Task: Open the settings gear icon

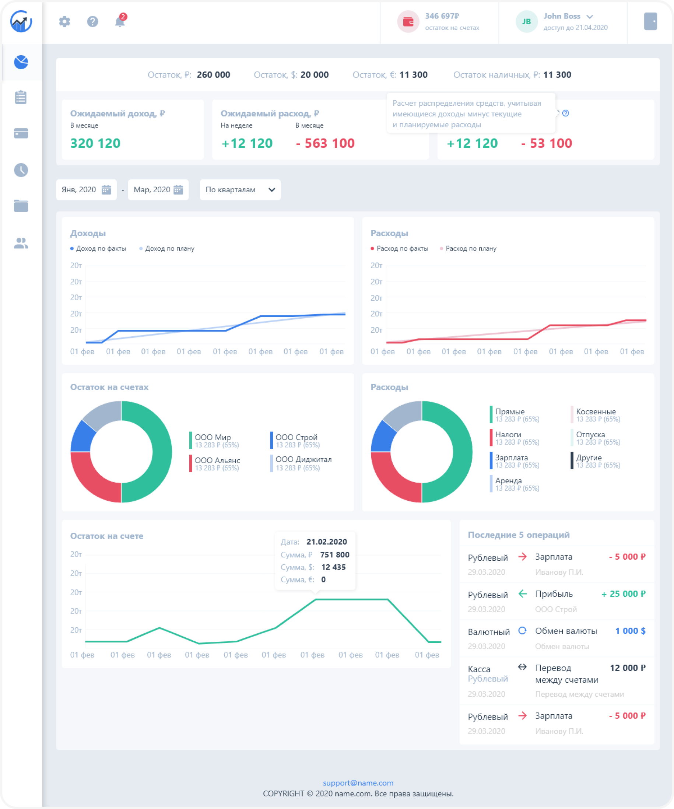Action: tap(64, 21)
